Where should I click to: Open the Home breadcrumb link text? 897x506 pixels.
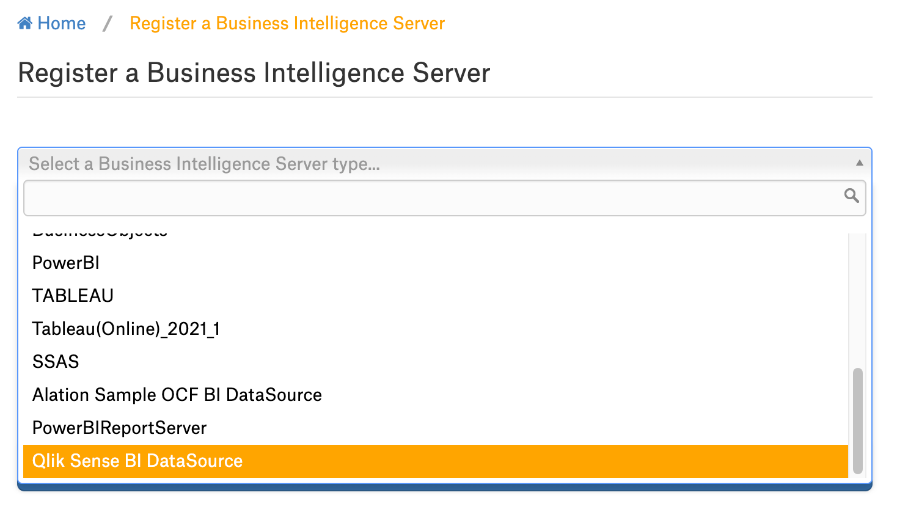(61, 23)
